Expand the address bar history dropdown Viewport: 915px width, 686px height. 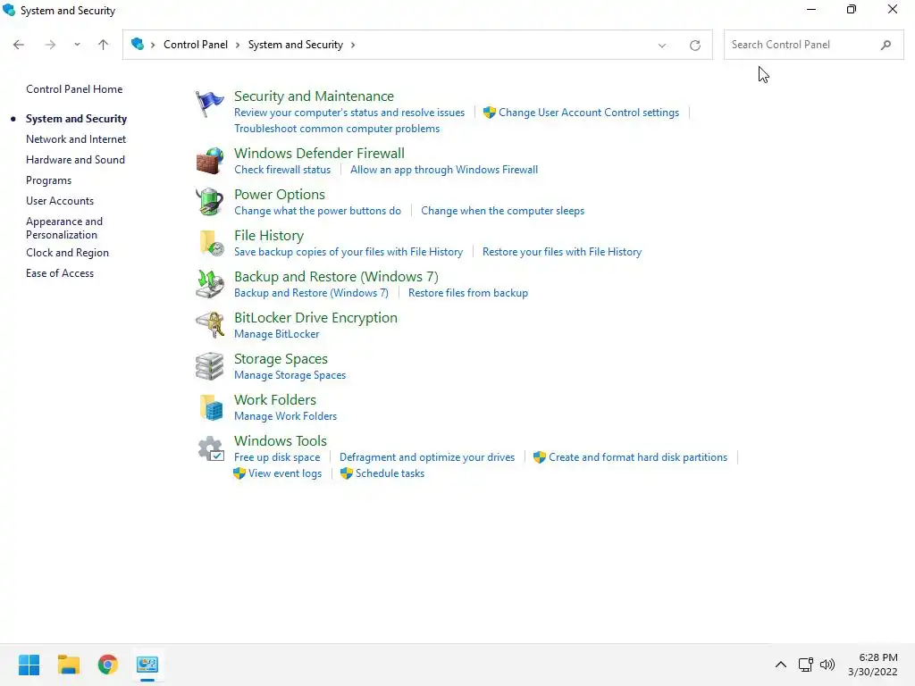[x=662, y=45]
